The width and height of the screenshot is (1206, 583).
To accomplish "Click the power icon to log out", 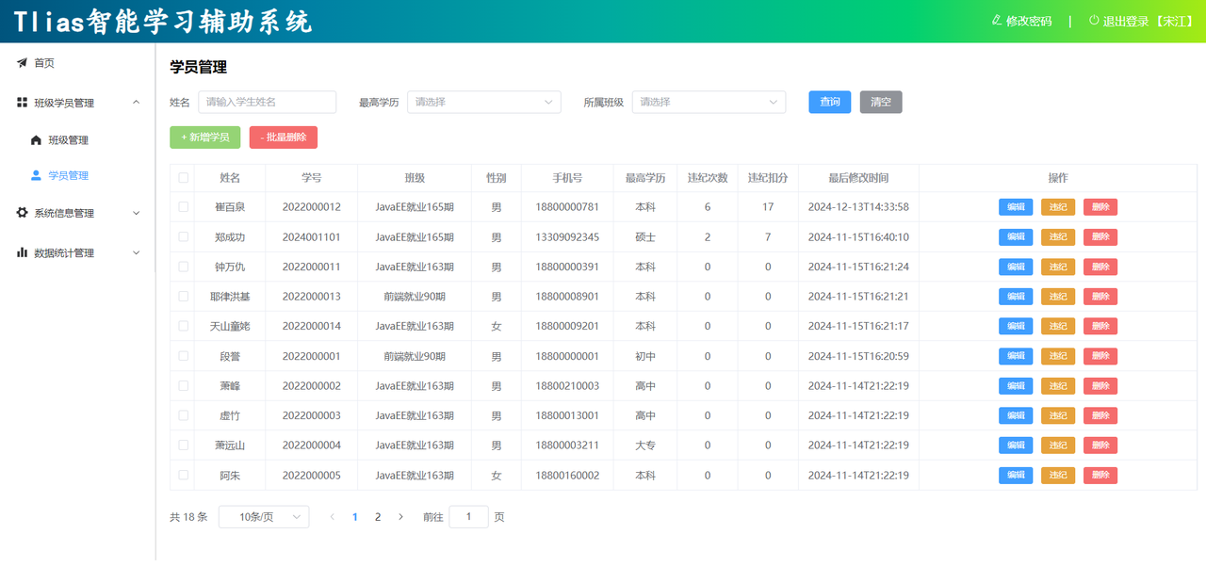I will click(x=1094, y=20).
